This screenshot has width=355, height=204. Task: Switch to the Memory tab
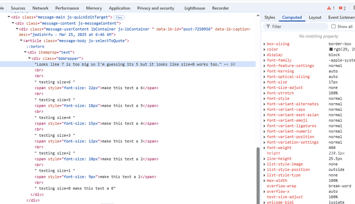coord(94,8)
